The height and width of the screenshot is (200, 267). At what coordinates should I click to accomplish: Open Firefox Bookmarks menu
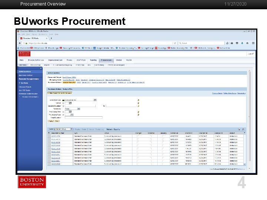pos(43,34)
